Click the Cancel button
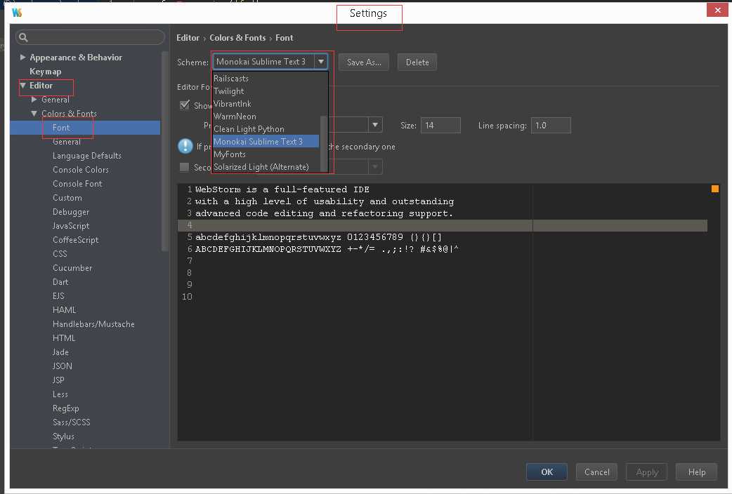The width and height of the screenshot is (732, 494). (x=596, y=472)
